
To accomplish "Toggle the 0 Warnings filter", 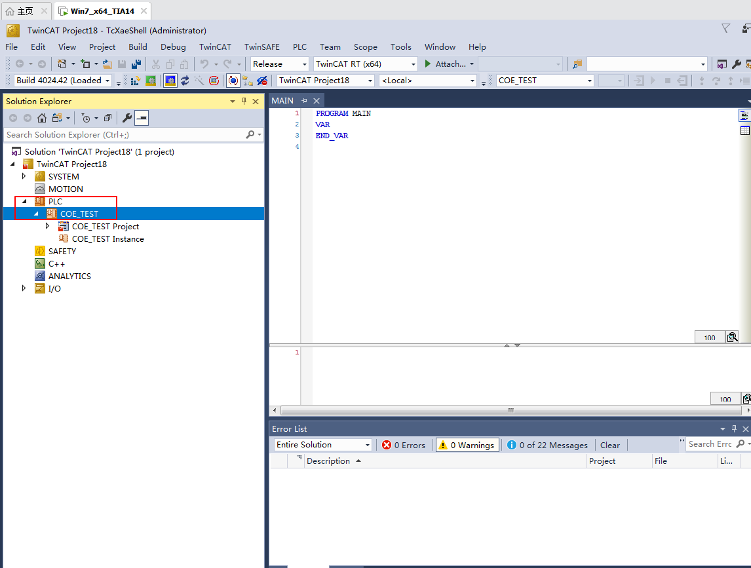I will (467, 445).
